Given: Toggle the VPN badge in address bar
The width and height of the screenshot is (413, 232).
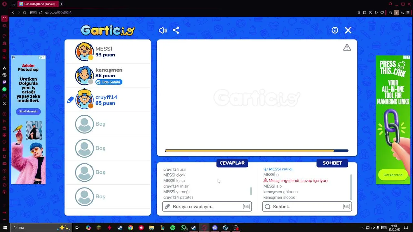Looking at the screenshot, I should point(33,13).
